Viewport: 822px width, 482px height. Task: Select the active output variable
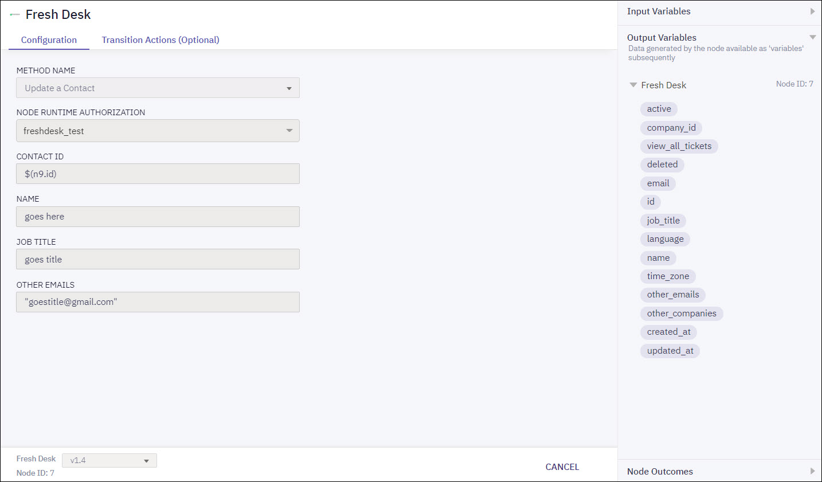point(659,109)
